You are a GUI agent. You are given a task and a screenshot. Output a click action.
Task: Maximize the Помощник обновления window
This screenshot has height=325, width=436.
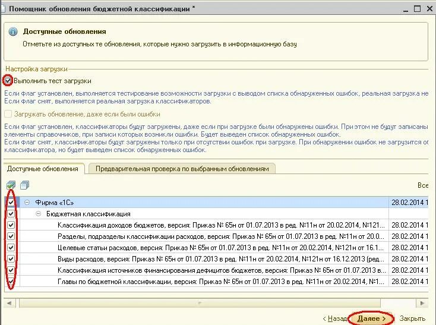coord(417,9)
